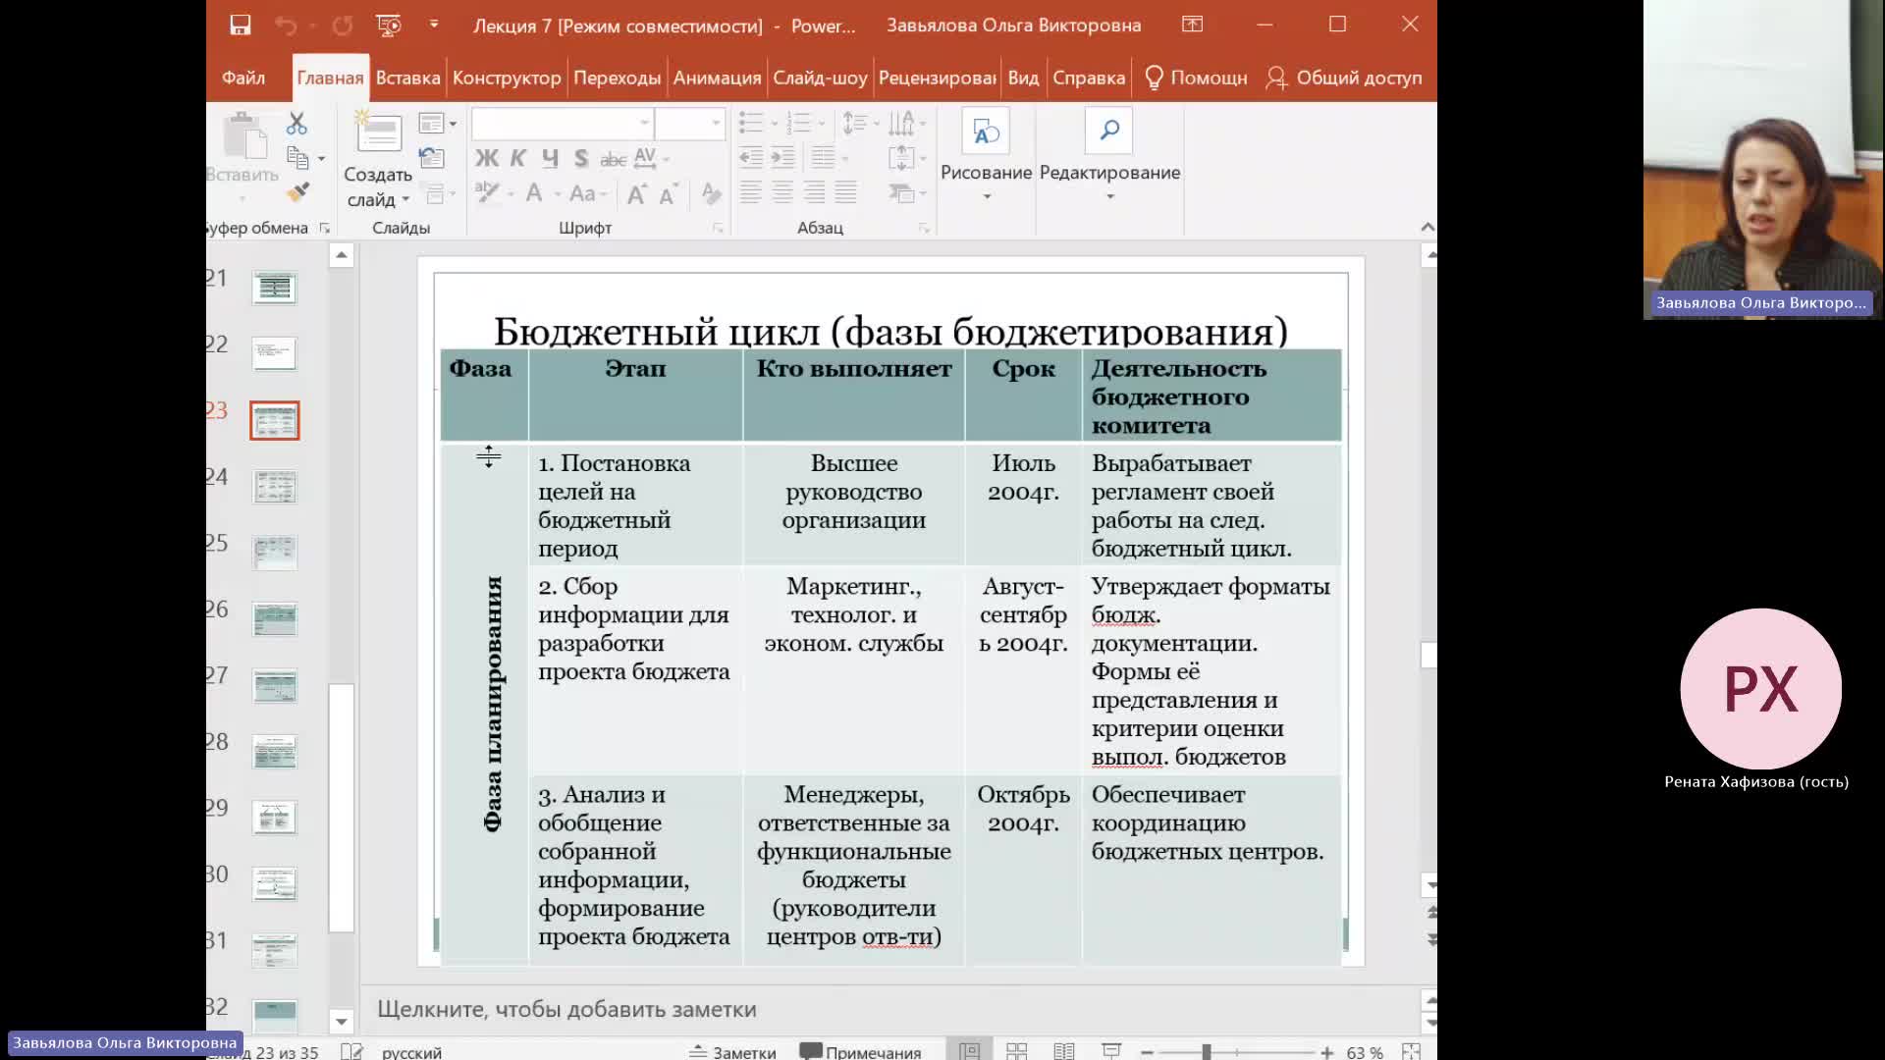Image resolution: width=1885 pixels, height=1060 pixels.
Task: Increase list indent level
Action: pyautogui.click(x=782, y=157)
